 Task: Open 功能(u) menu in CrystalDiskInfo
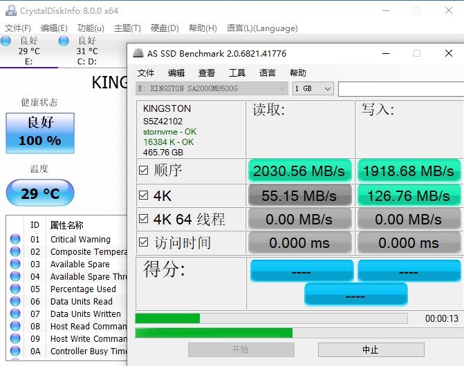click(x=91, y=28)
